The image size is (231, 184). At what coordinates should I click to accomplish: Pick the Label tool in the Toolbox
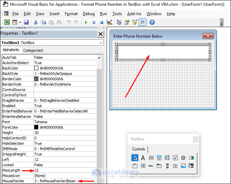coord(143,158)
